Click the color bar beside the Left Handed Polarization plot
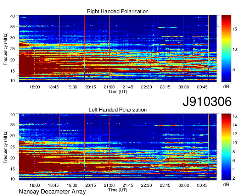 (226, 147)
